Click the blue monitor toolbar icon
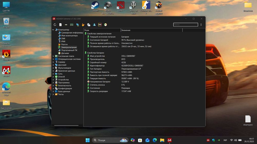The image size is (257, 144). point(78,25)
